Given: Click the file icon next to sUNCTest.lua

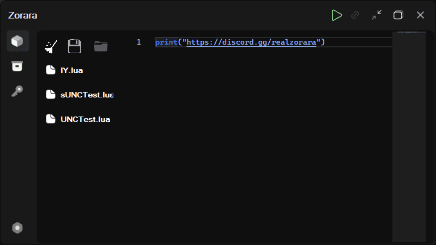Looking at the screenshot, I should [51, 94].
